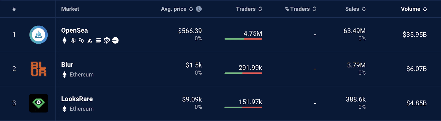This screenshot has height=121, width=441.
Task: Click the Base circle icon under OpenSea
Action: [x=115, y=41]
